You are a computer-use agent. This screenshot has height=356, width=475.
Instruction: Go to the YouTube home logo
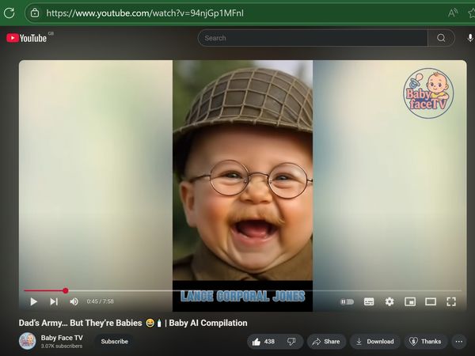pos(27,38)
